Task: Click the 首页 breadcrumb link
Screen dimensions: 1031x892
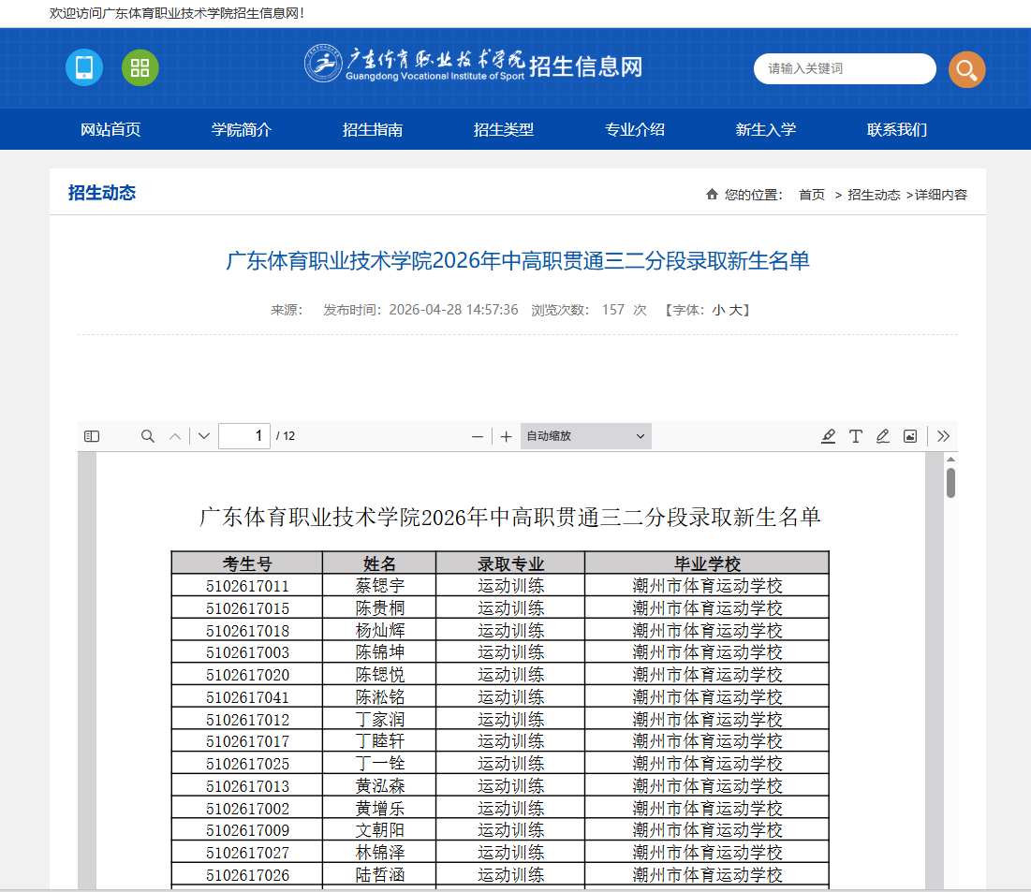Action: pyautogui.click(x=811, y=195)
